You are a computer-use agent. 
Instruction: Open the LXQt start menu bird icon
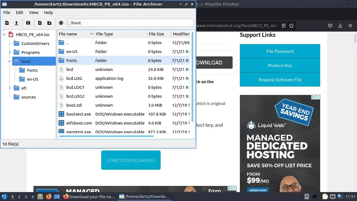tap(4, 197)
